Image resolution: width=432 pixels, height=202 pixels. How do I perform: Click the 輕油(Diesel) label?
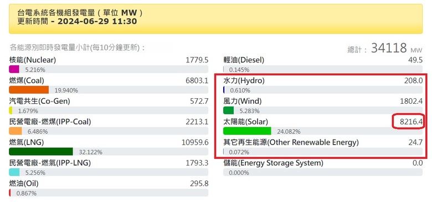pyautogui.click(x=244, y=60)
